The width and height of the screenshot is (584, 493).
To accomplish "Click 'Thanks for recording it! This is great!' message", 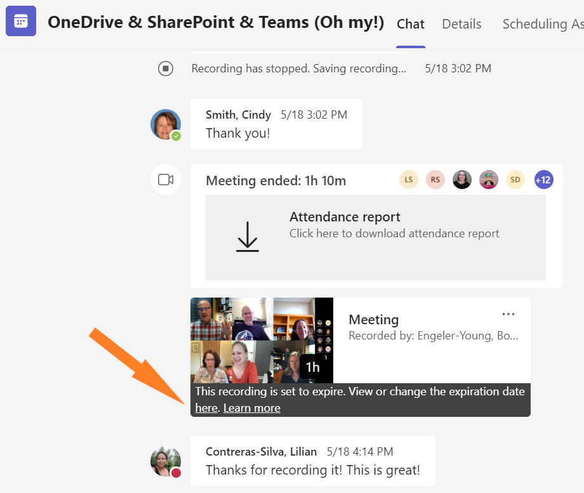I will click(x=313, y=470).
